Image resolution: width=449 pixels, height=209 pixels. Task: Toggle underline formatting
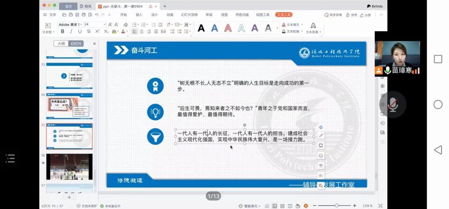[80, 31]
